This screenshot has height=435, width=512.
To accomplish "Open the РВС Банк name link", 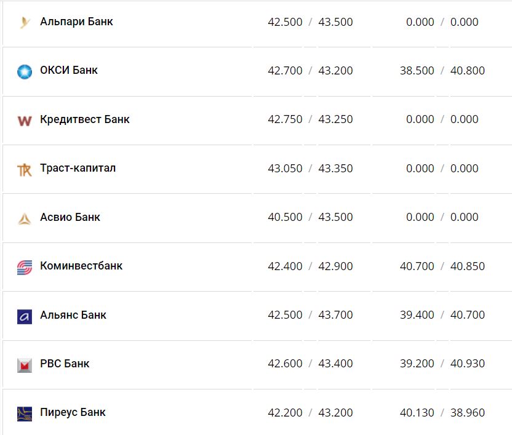I will coord(65,364).
